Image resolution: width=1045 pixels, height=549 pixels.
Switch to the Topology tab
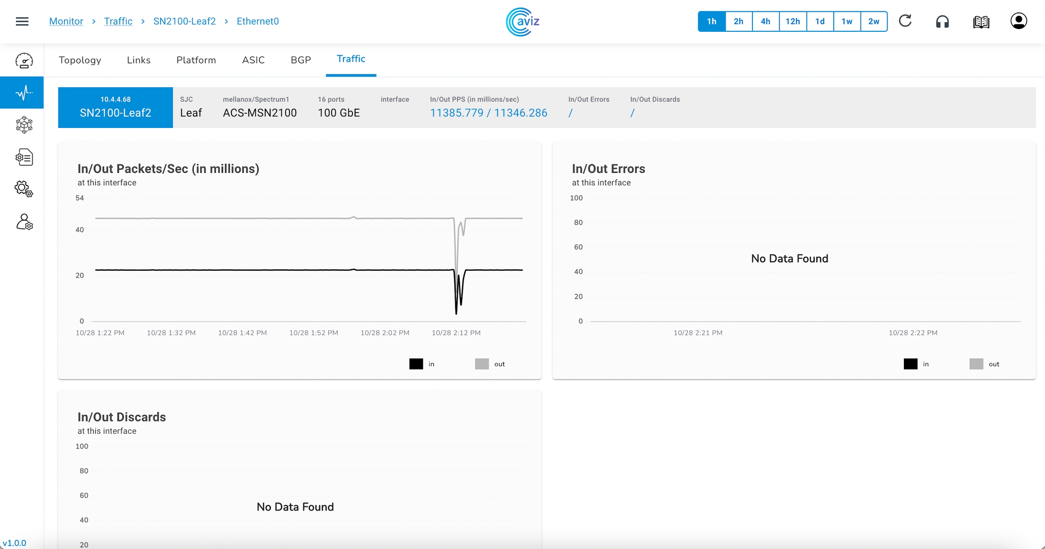tap(80, 60)
